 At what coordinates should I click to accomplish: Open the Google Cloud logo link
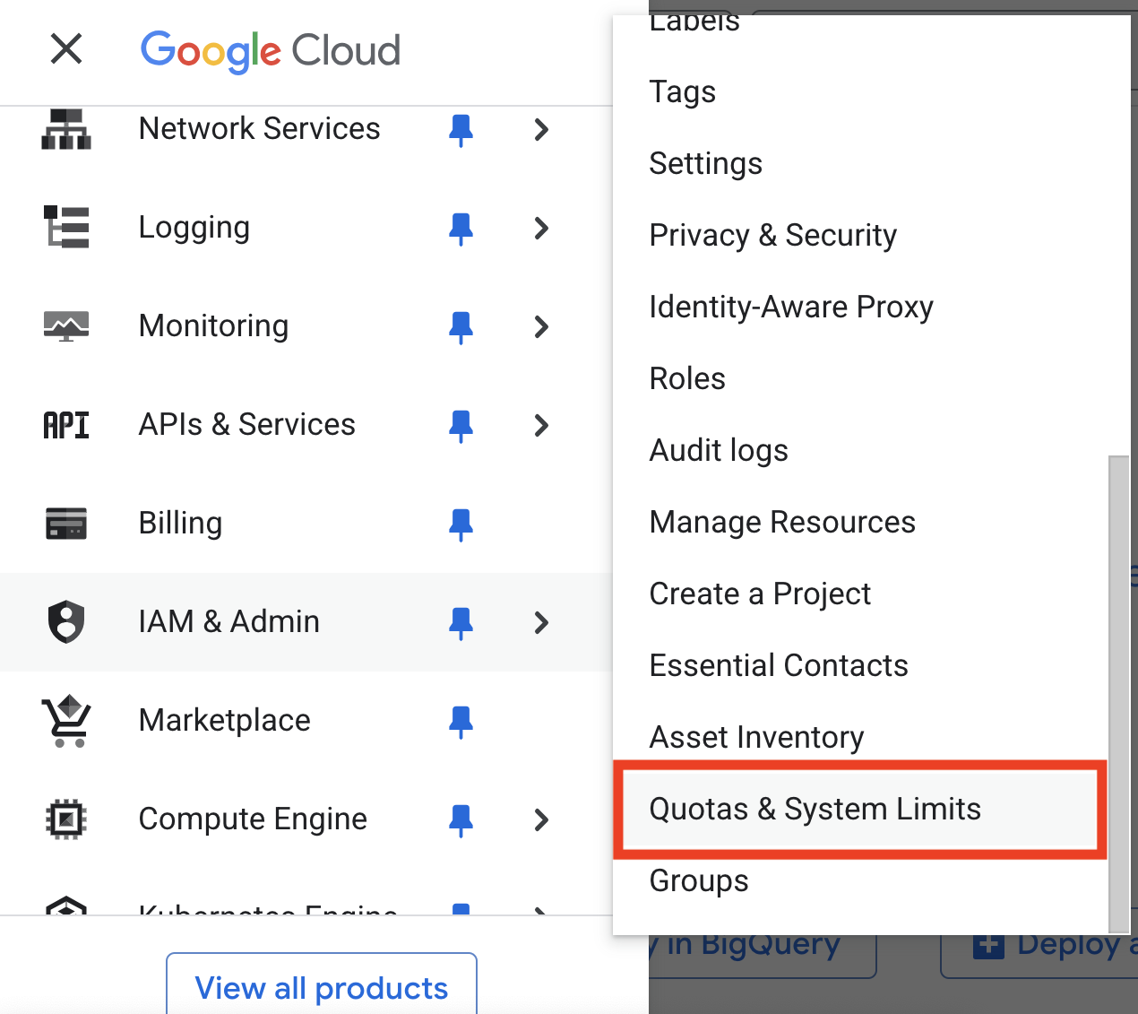(270, 50)
